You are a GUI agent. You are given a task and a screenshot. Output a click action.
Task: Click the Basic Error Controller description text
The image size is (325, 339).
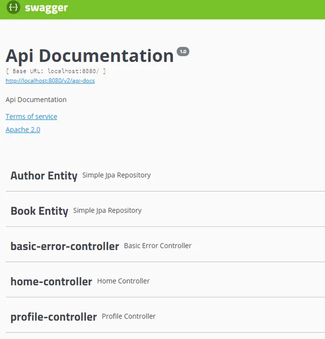[158, 246]
